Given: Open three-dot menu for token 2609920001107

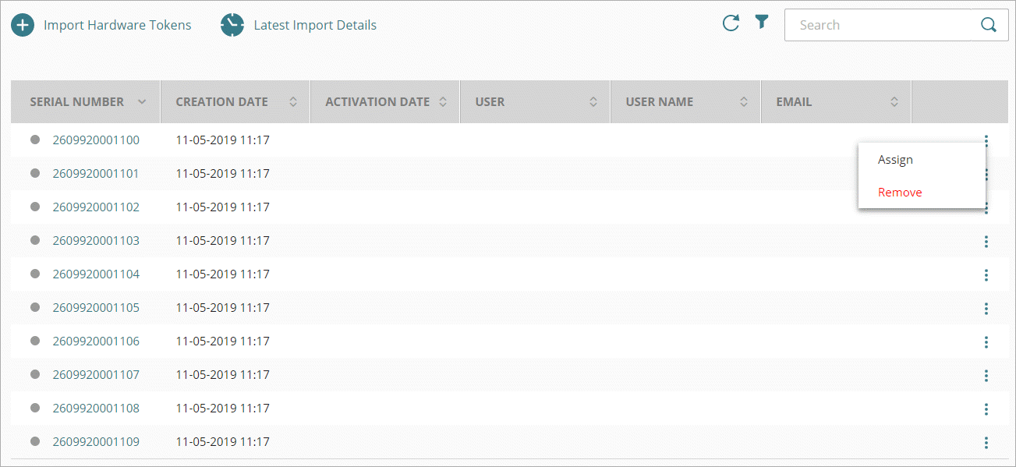Looking at the screenshot, I should tap(986, 376).
